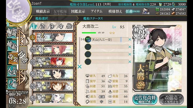The width and height of the screenshot is (193, 108).
Task: Select the torpedo bomber icon in slot one
Action: point(88,39)
